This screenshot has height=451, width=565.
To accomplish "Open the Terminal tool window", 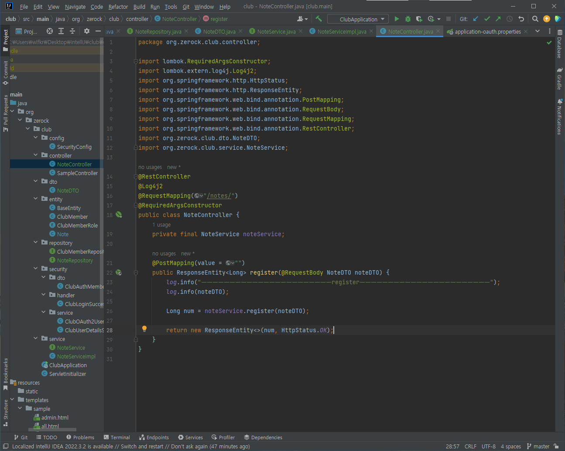I will (117, 437).
